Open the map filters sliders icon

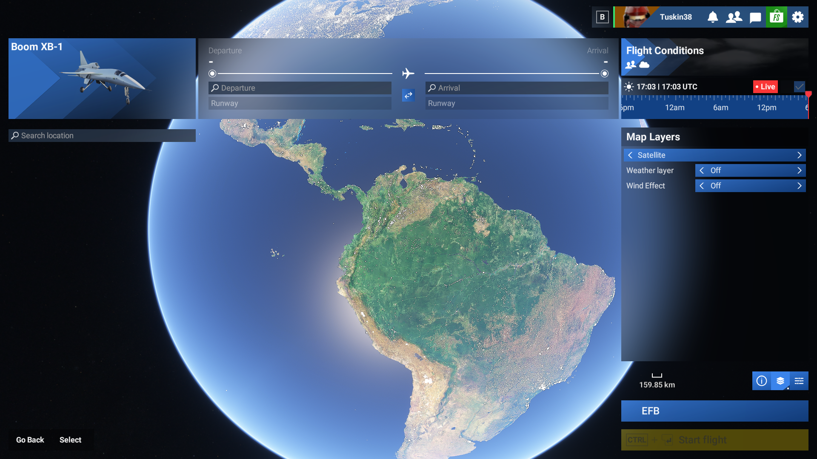pos(800,381)
